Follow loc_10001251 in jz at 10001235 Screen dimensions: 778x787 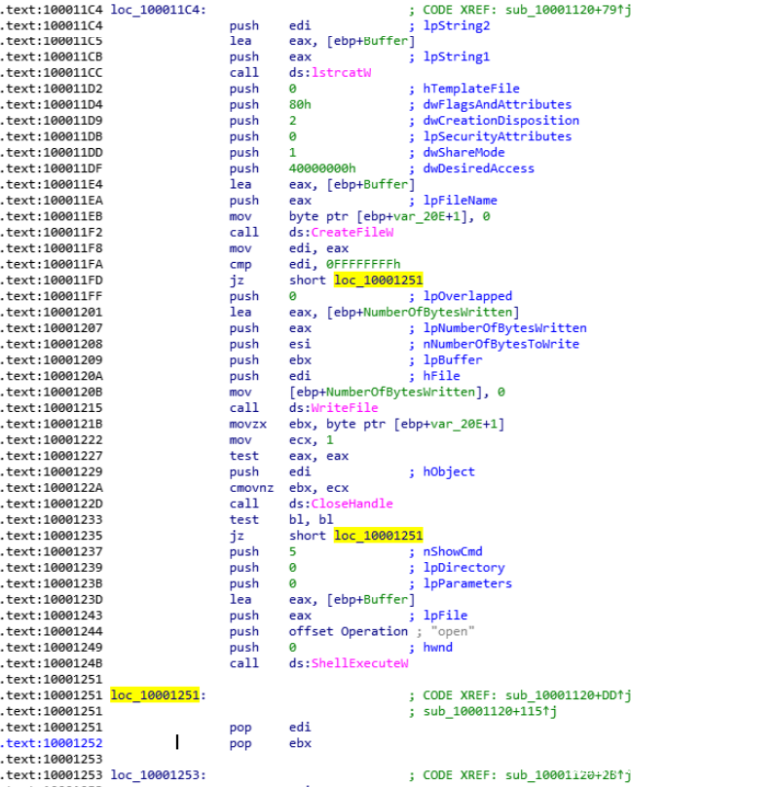[378, 536]
